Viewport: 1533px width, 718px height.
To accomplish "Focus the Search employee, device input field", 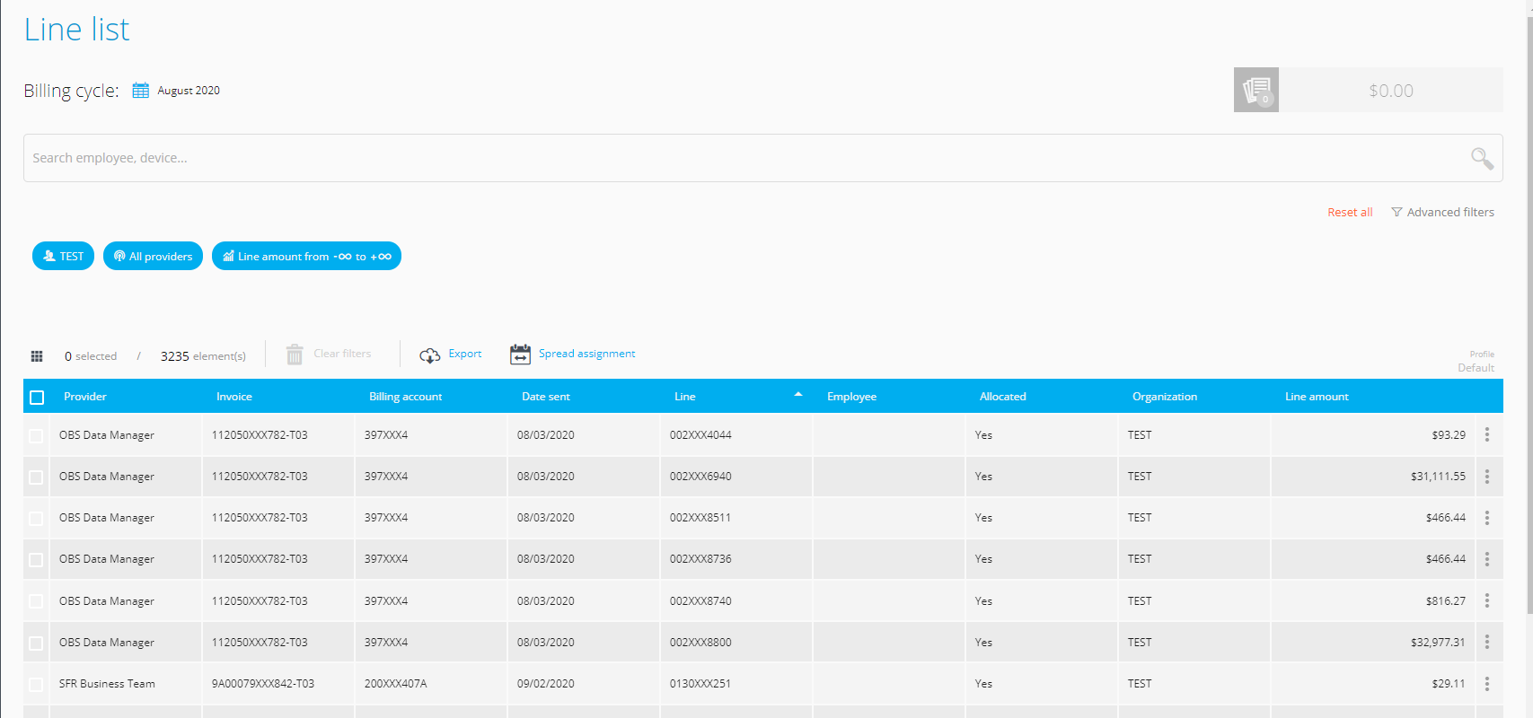I will pyautogui.click(x=736, y=158).
